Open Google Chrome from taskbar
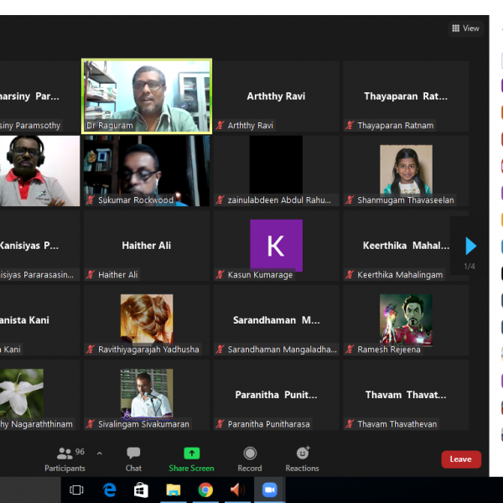 pyautogui.click(x=205, y=490)
